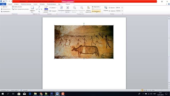The height and width of the screenshot is (96, 170).
Task: Click the zoom slider handle
Action: (x=162, y=90)
